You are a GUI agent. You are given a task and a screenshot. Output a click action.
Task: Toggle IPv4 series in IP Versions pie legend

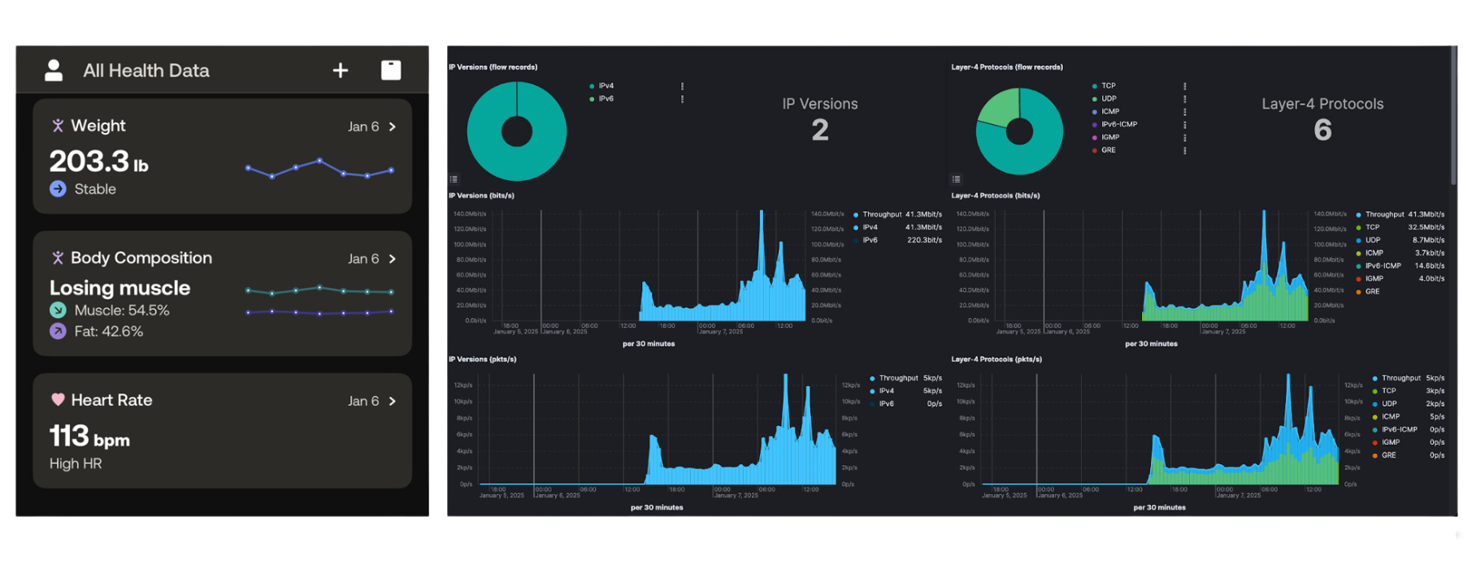coord(602,86)
